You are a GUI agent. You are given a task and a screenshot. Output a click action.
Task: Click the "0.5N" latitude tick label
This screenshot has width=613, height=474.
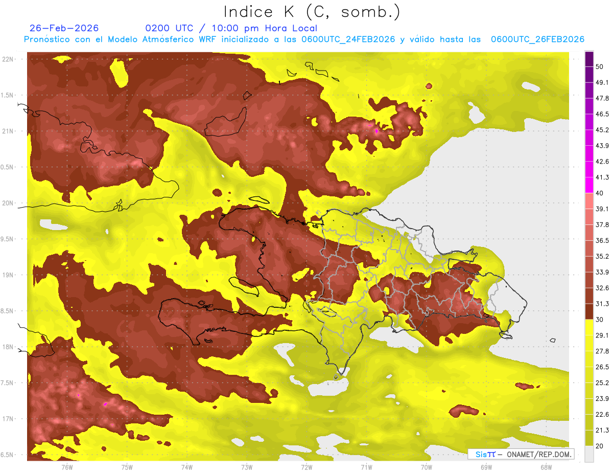[x=8, y=167]
